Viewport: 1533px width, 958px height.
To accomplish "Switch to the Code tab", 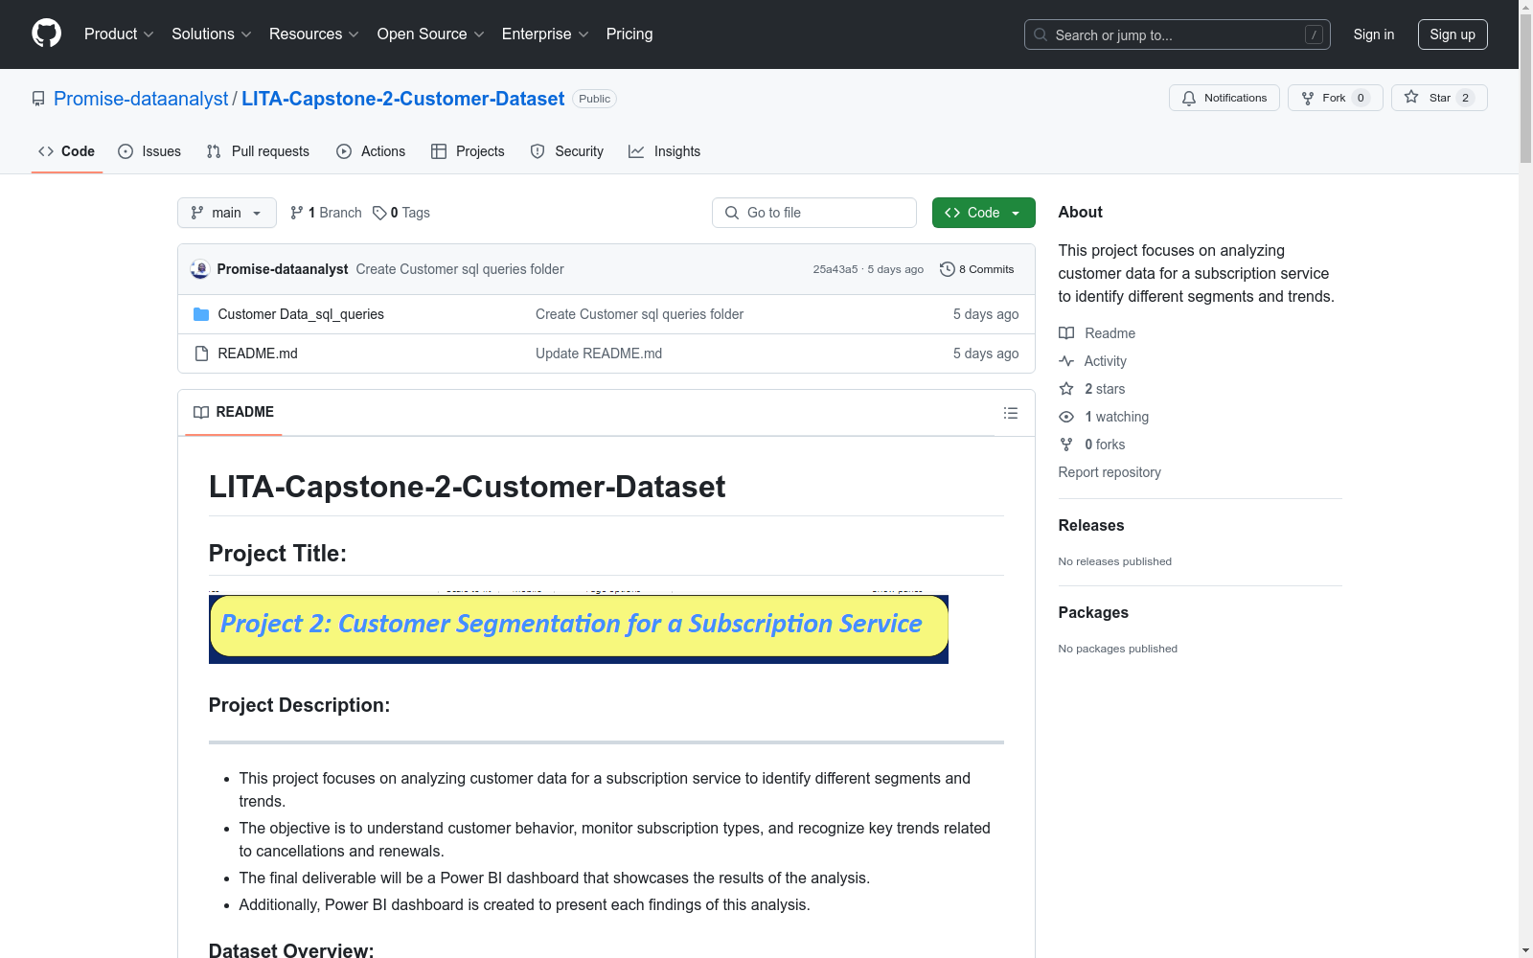I will pos(67,151).
